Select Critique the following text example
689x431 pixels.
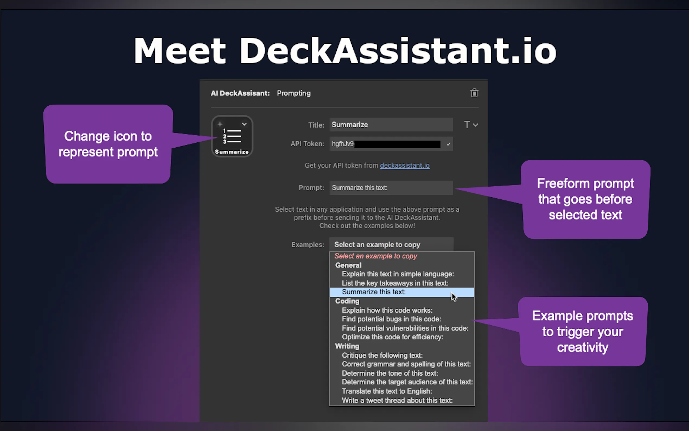point(382,355)
